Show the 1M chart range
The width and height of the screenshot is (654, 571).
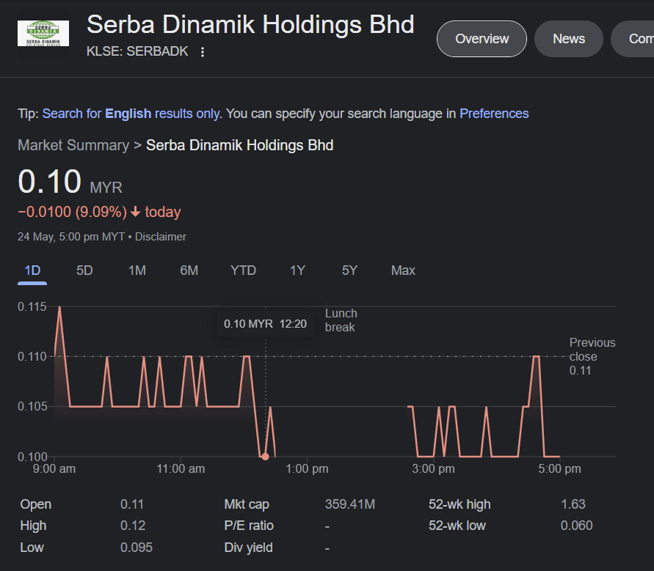pos(137,270)
